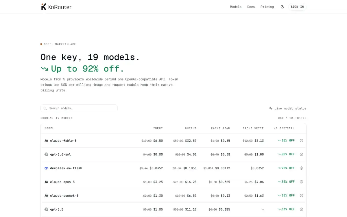Open the Models nav link
Screen dimensions: 347x217
[236, 7]
